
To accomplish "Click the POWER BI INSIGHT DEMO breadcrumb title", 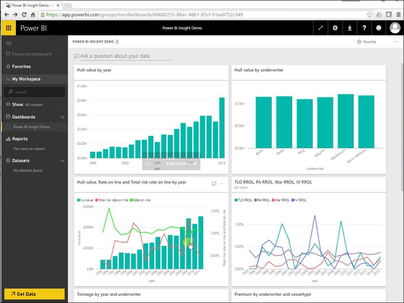I will coord(93,41).
